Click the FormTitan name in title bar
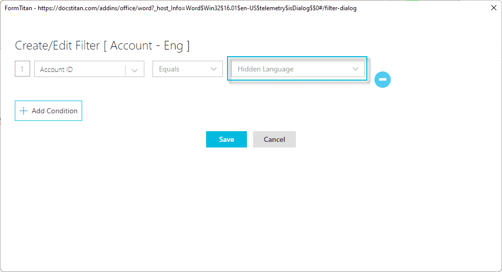502x272 pixels. coord(18,8)
